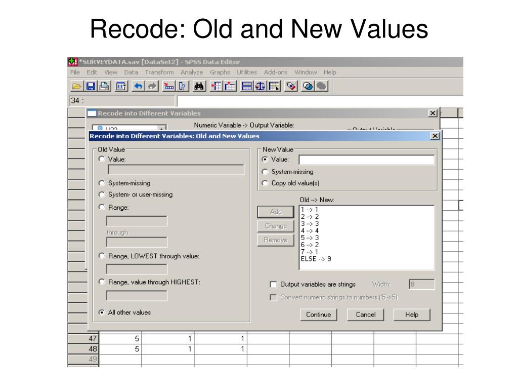The width and height of the screenshot is (518, 389).
Task: Select the Old Value System-missing radio button
Action: click(102, 183)
